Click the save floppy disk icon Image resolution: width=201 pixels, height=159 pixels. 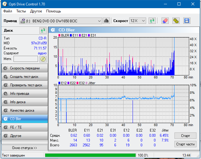tap(187, 21)
